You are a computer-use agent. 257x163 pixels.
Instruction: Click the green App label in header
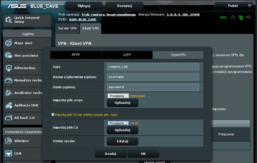click(223, 17)
